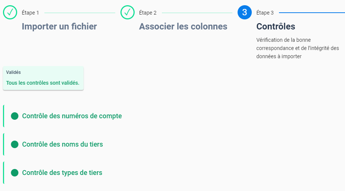The width and height of the screenshot is (345, 191).
Task: Go back to Associer les colonnes step
Action: pyautogui.click(x=183, y=26)
